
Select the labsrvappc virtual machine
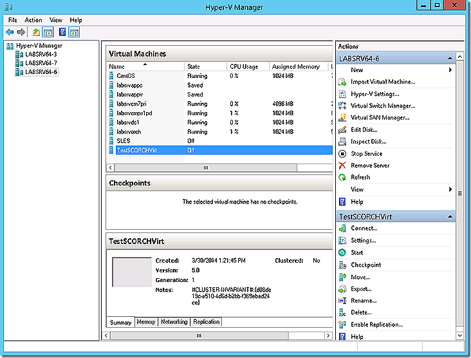pyautogui.click(x=220, y=85)
